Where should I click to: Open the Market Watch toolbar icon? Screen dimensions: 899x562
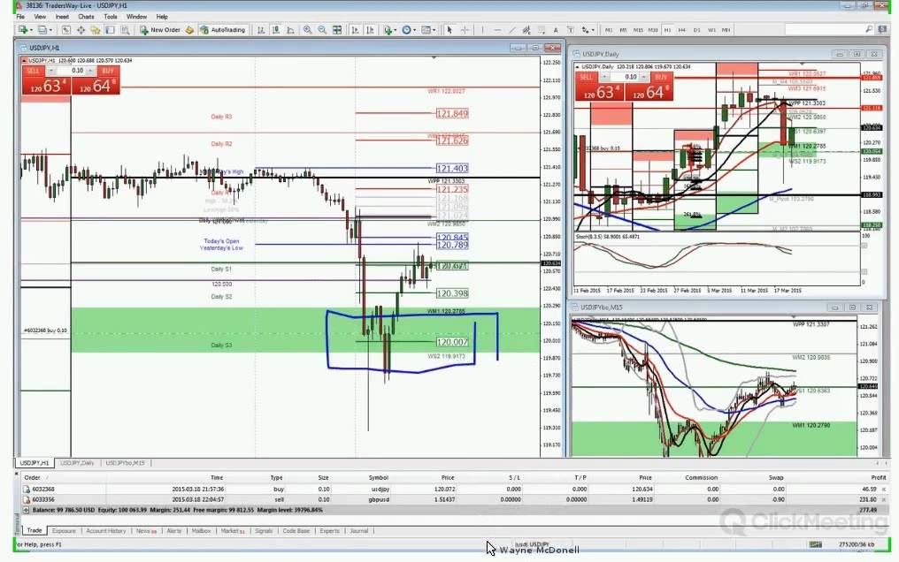click(66, 30)
